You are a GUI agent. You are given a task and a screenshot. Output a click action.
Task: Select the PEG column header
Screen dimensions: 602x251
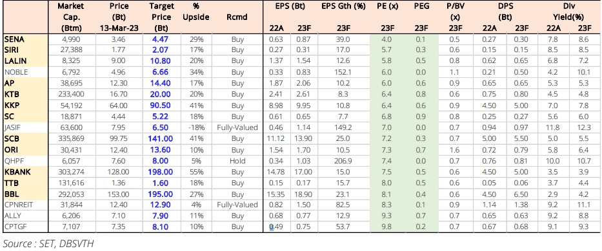pyautogui.click(x=421, y=6)
